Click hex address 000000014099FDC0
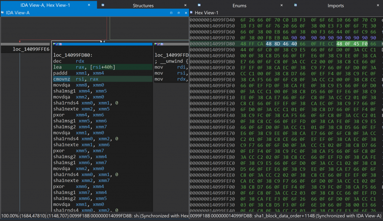This screenshot has height=221, width=383. tap(212, 68)
